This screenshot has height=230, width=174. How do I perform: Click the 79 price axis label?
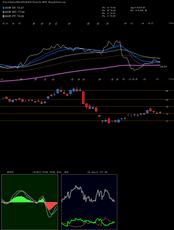167,107
